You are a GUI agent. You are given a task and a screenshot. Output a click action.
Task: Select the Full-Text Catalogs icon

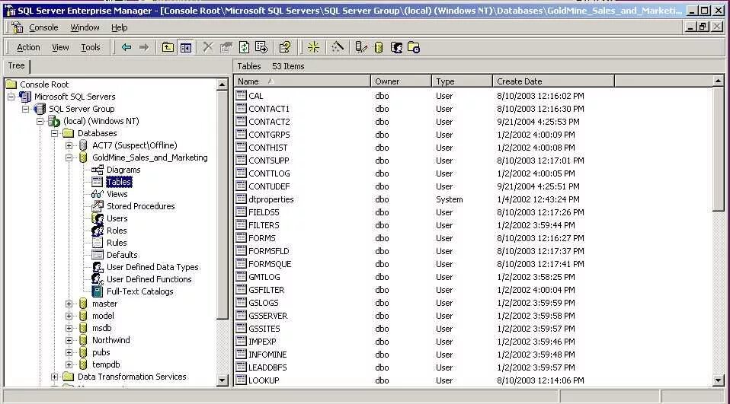tap(98, 291)
